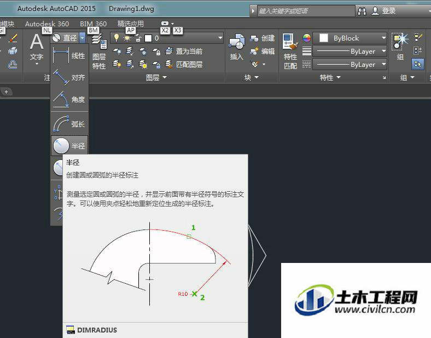Choose 线性 linear dimension from dropdown
Screen dimensions: 431x338
click(69, 56)
